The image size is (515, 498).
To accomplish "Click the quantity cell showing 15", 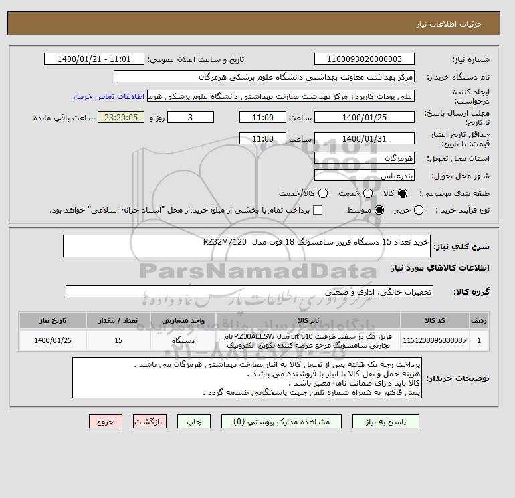I will 118,340.
